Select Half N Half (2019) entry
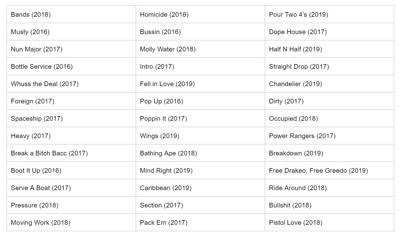Viewport: 399px width, 235px height. click(x=330, y=49)
